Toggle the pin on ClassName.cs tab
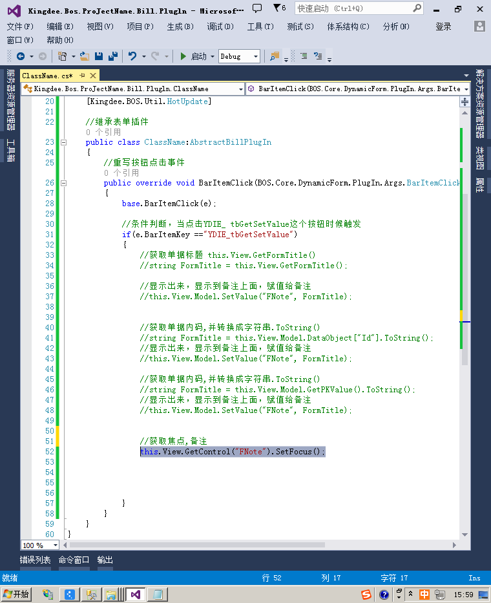 pos(82,76)
